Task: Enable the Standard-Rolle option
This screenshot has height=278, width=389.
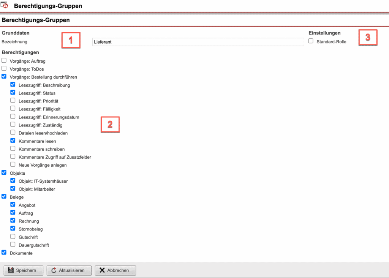Action: coord(310,42)
